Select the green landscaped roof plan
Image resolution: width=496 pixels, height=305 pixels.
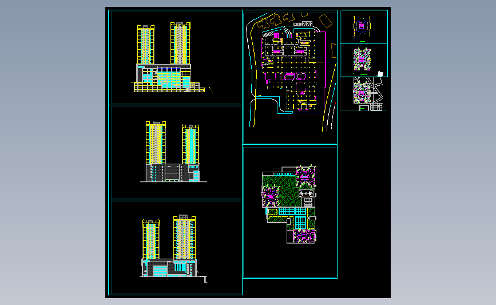pos(289,204)
